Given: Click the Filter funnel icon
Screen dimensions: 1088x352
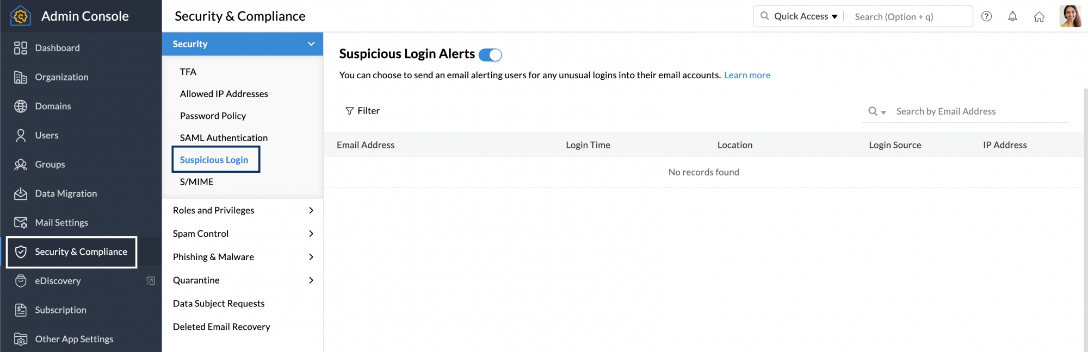Looking at the screenshot, I should tap(349, 111).
